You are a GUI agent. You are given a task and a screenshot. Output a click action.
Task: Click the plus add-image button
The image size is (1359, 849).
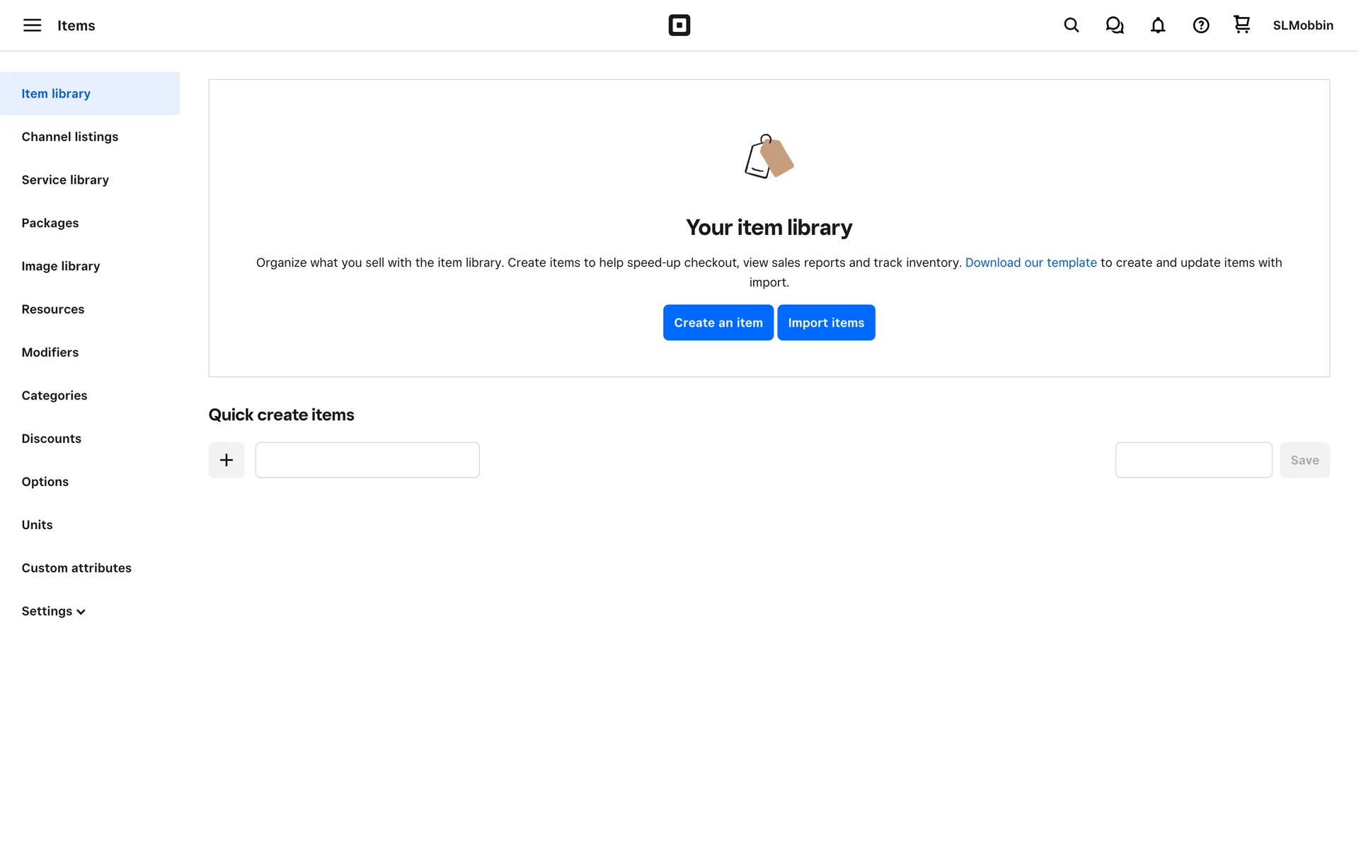point(226,460)
